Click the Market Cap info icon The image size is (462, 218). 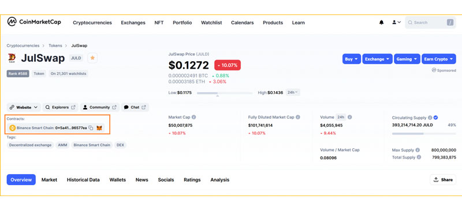pyautogui.click(x=193, y=117)
